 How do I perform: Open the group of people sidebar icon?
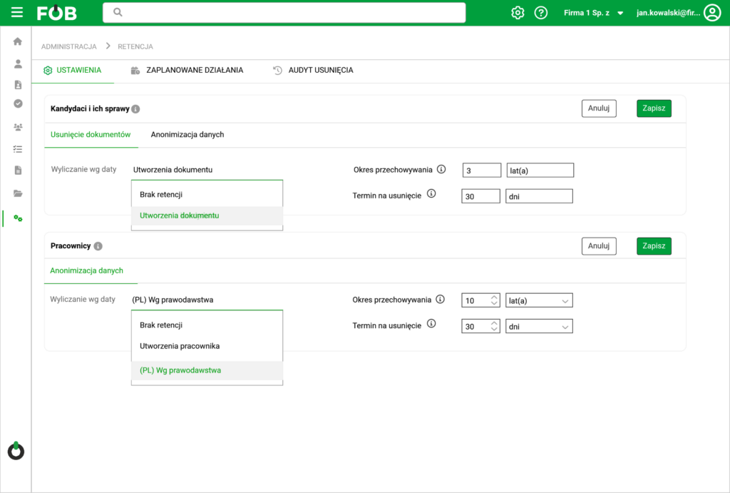18,127
